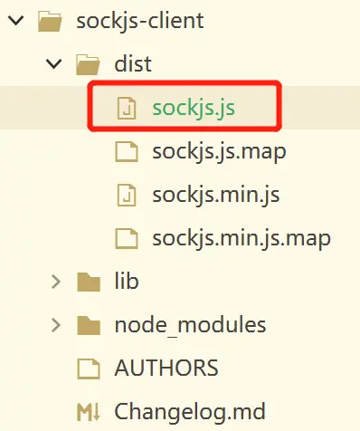
Task: Click the dist open folder icon
Action: point(88,64)
